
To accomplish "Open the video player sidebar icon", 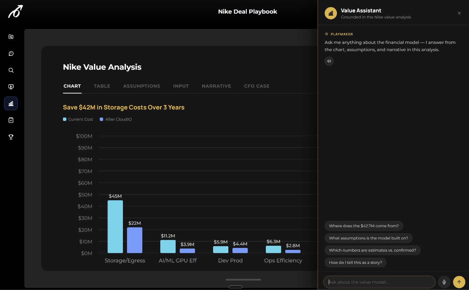I will pos(11,87).
